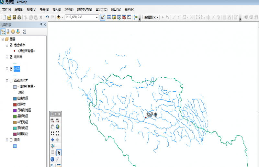
Task: Pin the 内容列表 panel auto-hide
Action: tap(41, 25)
